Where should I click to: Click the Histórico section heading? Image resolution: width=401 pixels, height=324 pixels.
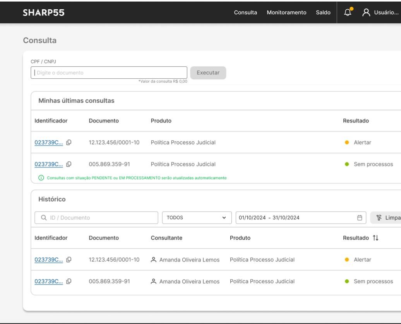tap(52, 199)
